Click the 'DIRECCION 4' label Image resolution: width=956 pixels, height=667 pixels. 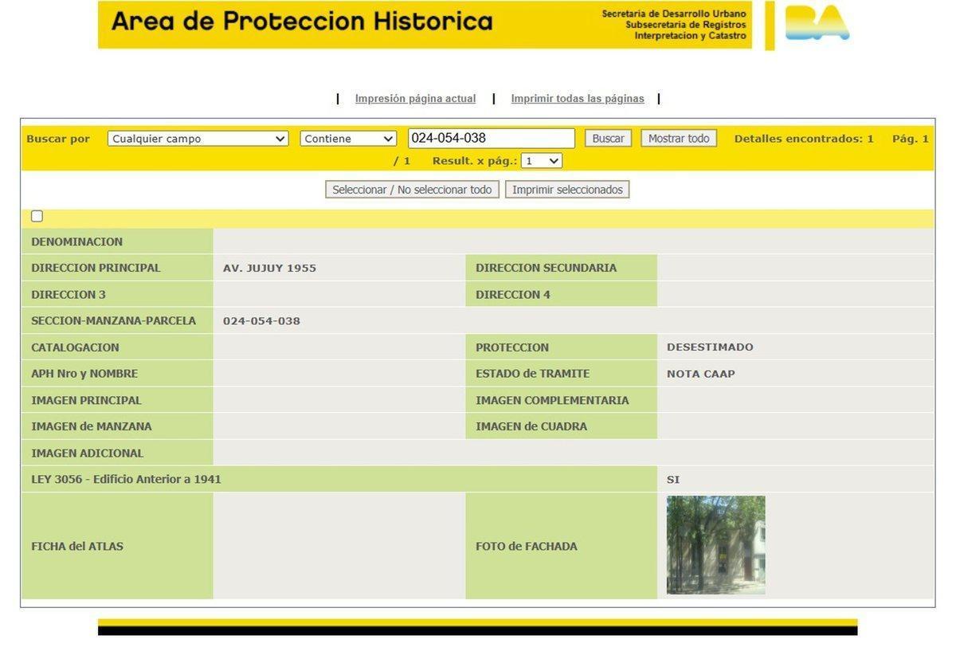[x=513, y=295]
